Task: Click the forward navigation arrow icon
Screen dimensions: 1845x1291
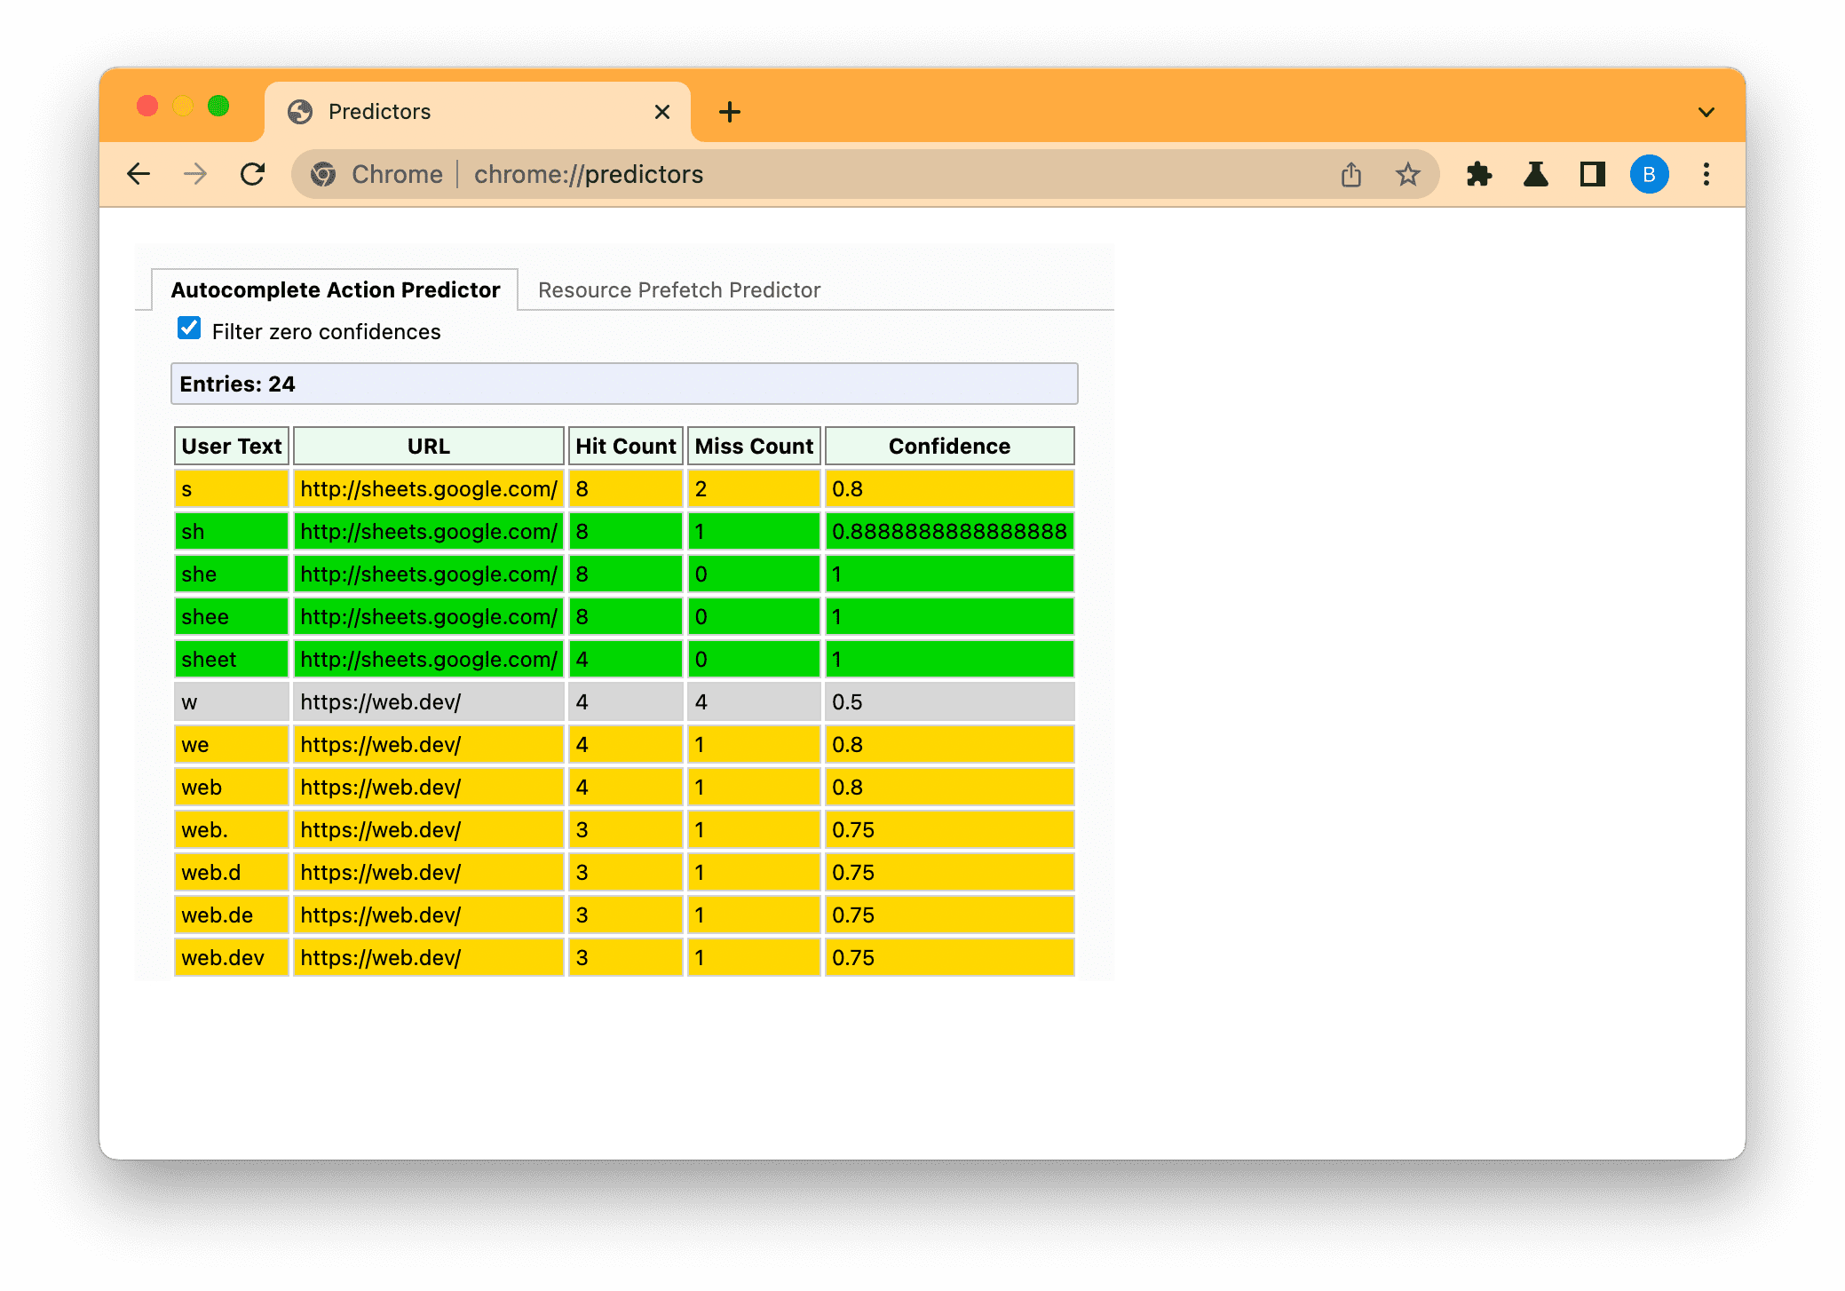Action: pyautogui.click(x=194, y=174)
